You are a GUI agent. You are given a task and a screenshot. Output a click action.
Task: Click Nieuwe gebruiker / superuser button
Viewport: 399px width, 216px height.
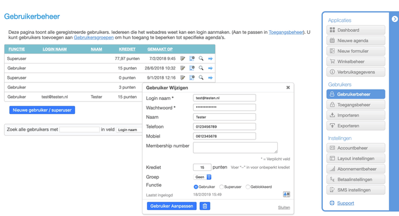pos(42,110)
